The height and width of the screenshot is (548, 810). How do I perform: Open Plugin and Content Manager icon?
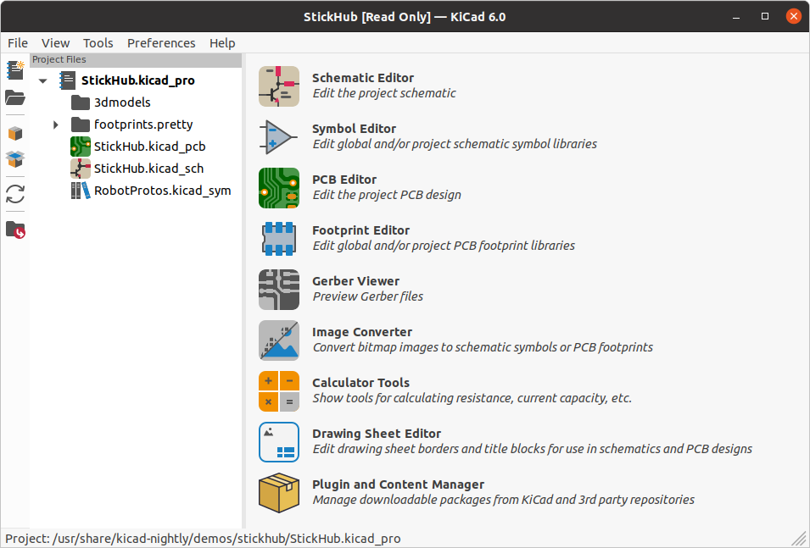(279, 493)
